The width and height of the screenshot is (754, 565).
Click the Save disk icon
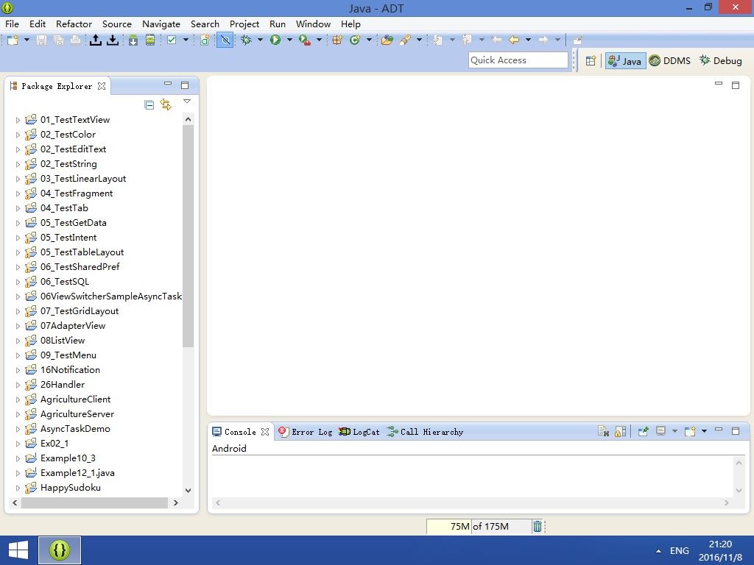pyautogui.click(x=42, y=40)
